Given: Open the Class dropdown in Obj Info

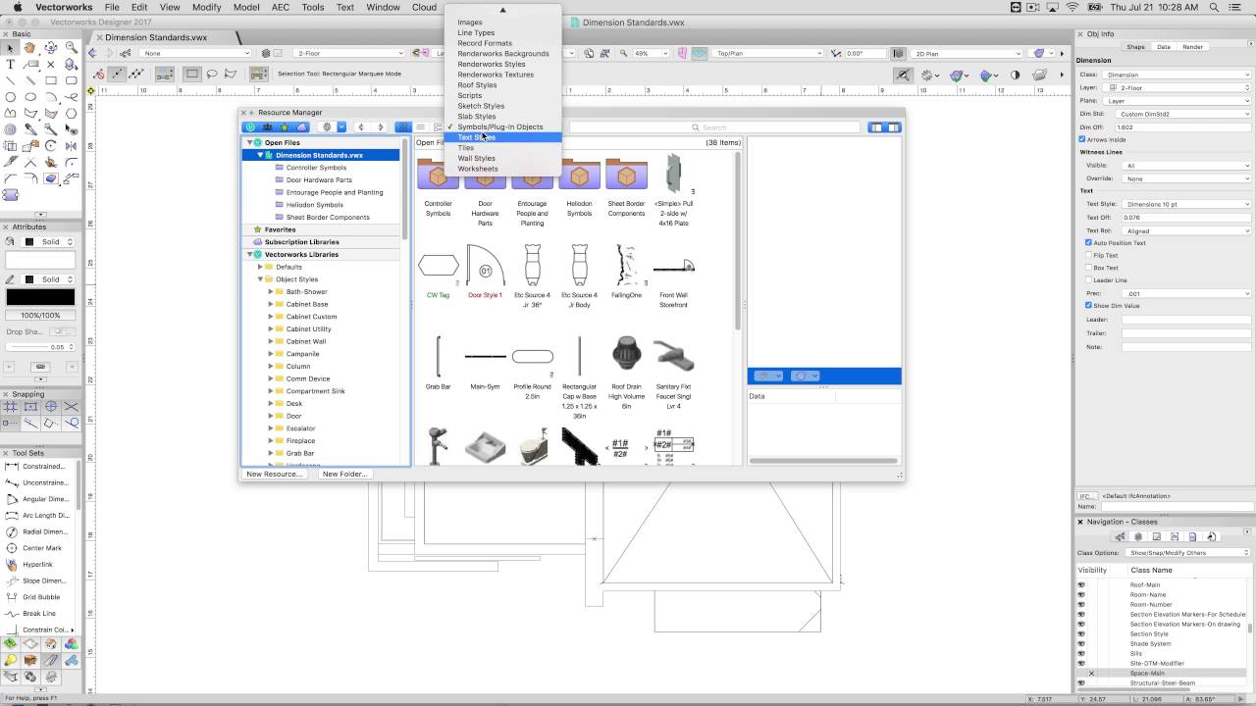Looking at the screenshot, I should tap(1176, 75).
